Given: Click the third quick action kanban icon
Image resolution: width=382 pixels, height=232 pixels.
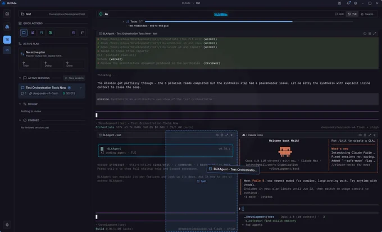Looking at the screenshot, I should (x=42, y=33).
